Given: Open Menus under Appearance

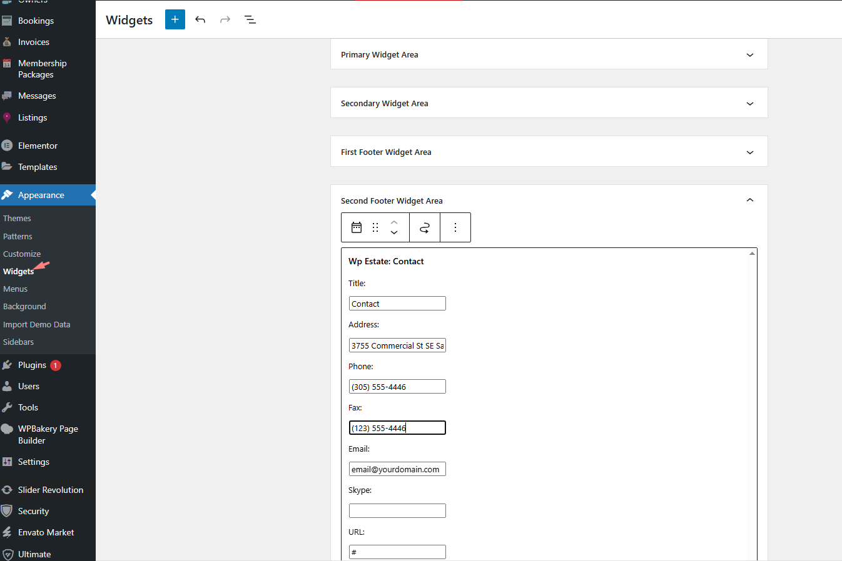Looking at the screenshot, I should click(x=15, y=289).
